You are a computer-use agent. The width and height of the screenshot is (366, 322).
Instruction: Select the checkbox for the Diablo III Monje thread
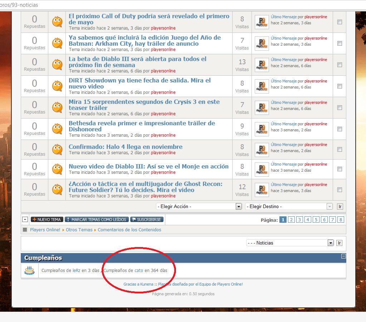(x=340, y=169)
